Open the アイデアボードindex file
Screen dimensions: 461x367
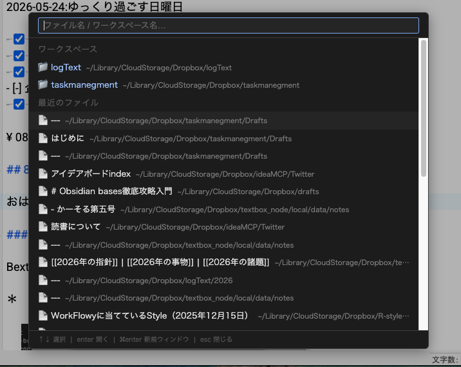223,174
